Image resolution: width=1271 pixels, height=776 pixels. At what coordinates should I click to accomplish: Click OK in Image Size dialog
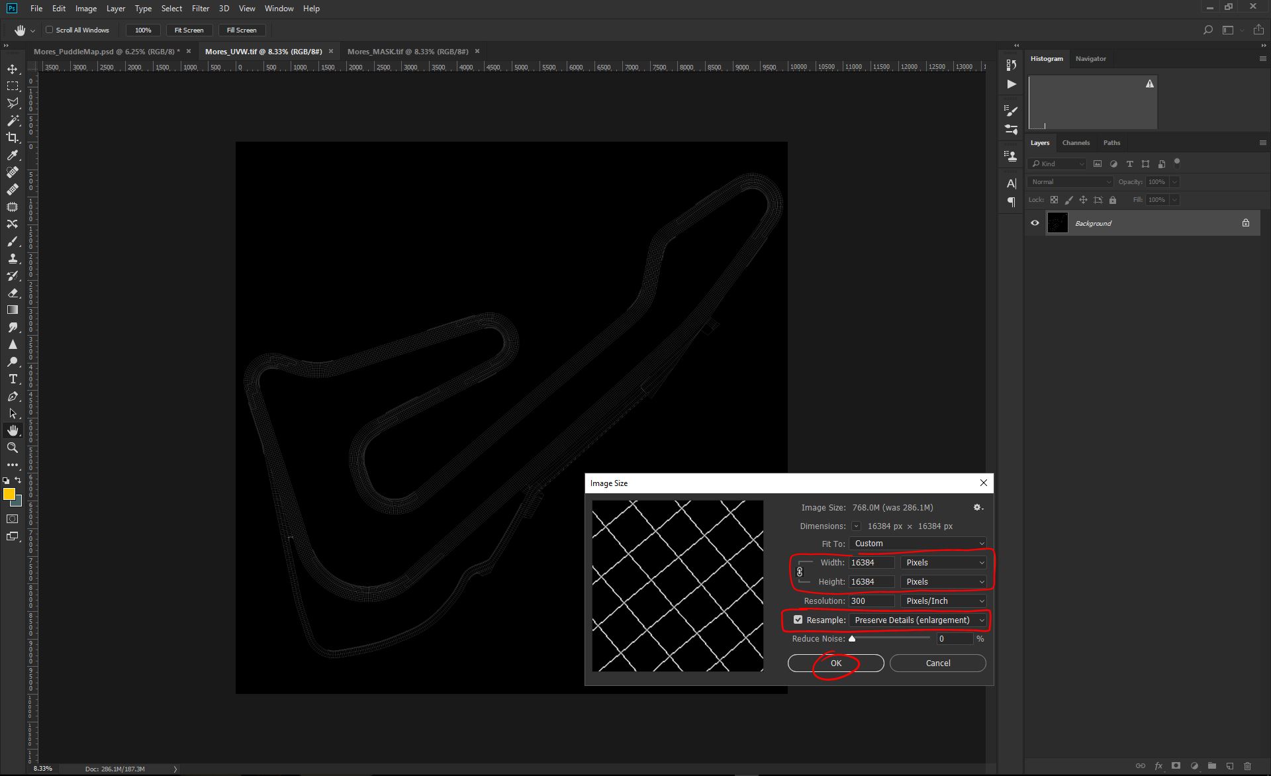pyautogui.click(x=836, y=663)
